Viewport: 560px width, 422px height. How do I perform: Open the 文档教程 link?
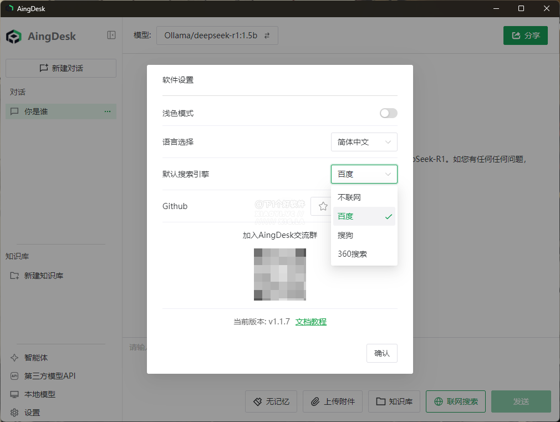click(310, 322)
